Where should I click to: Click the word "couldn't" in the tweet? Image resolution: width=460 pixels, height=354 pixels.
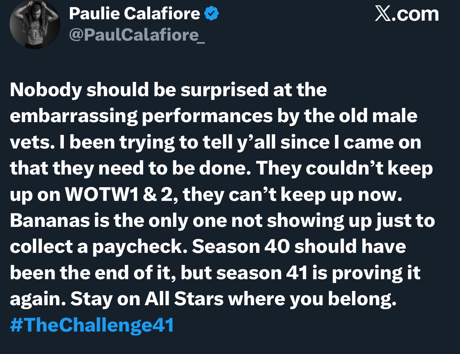coord(344,168)
